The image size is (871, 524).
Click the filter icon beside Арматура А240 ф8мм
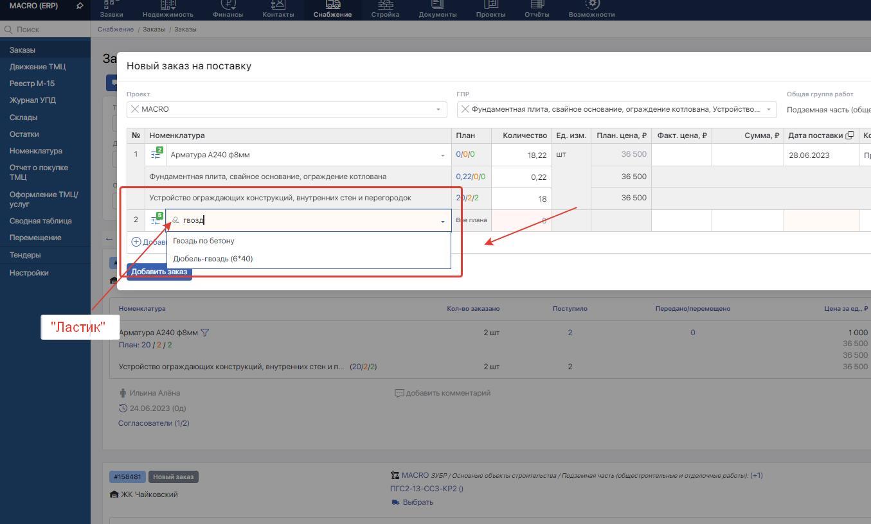coord(205,333)
